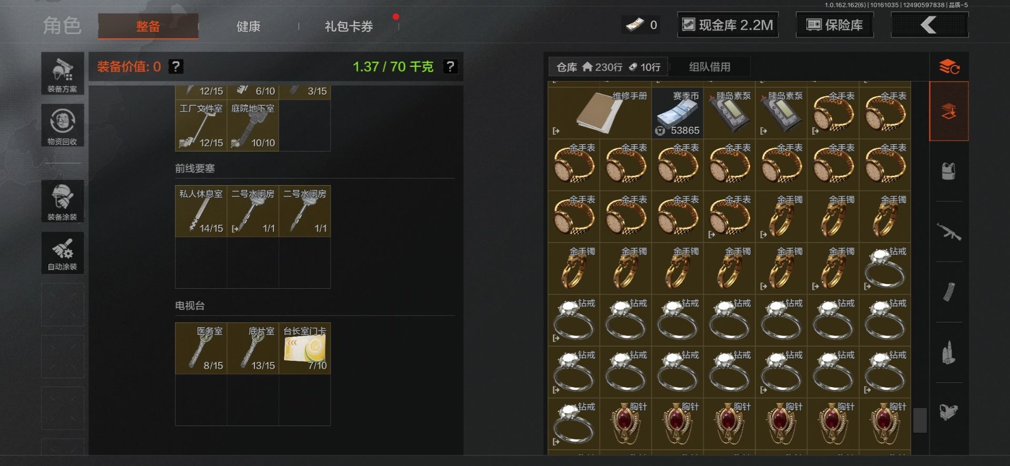Click help icon next to weight display
1010x466 pixels.
tap(450, 67)
